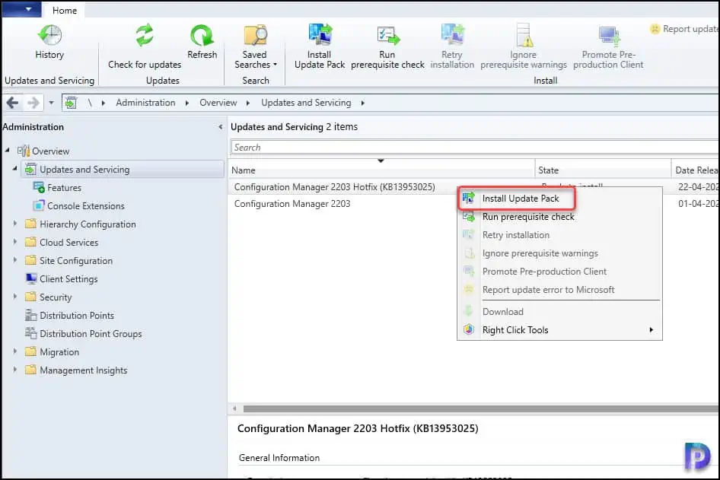Select the Security folder
Image resolution: width=720 pixels, height=480 pixels.
tap(56, 297)
